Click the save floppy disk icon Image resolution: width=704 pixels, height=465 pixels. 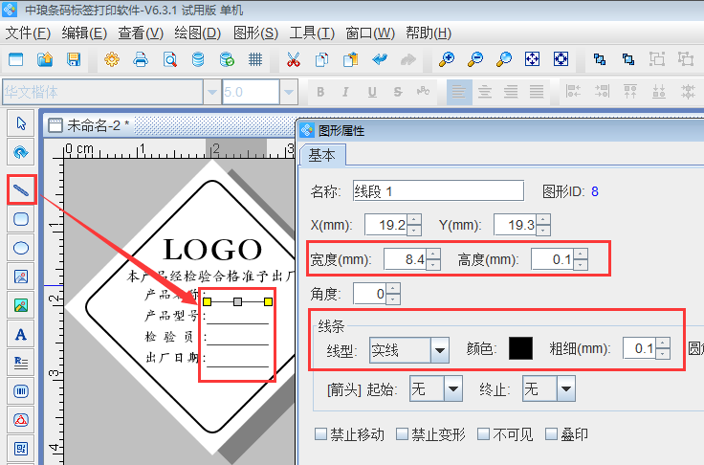[74, 59]
